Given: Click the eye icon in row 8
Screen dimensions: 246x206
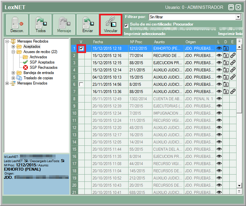Looking at the screenshot, I should (219, 99).
